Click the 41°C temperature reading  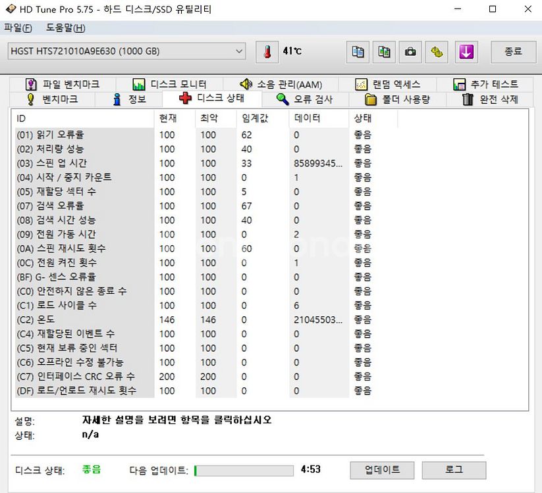pos(292,51)
